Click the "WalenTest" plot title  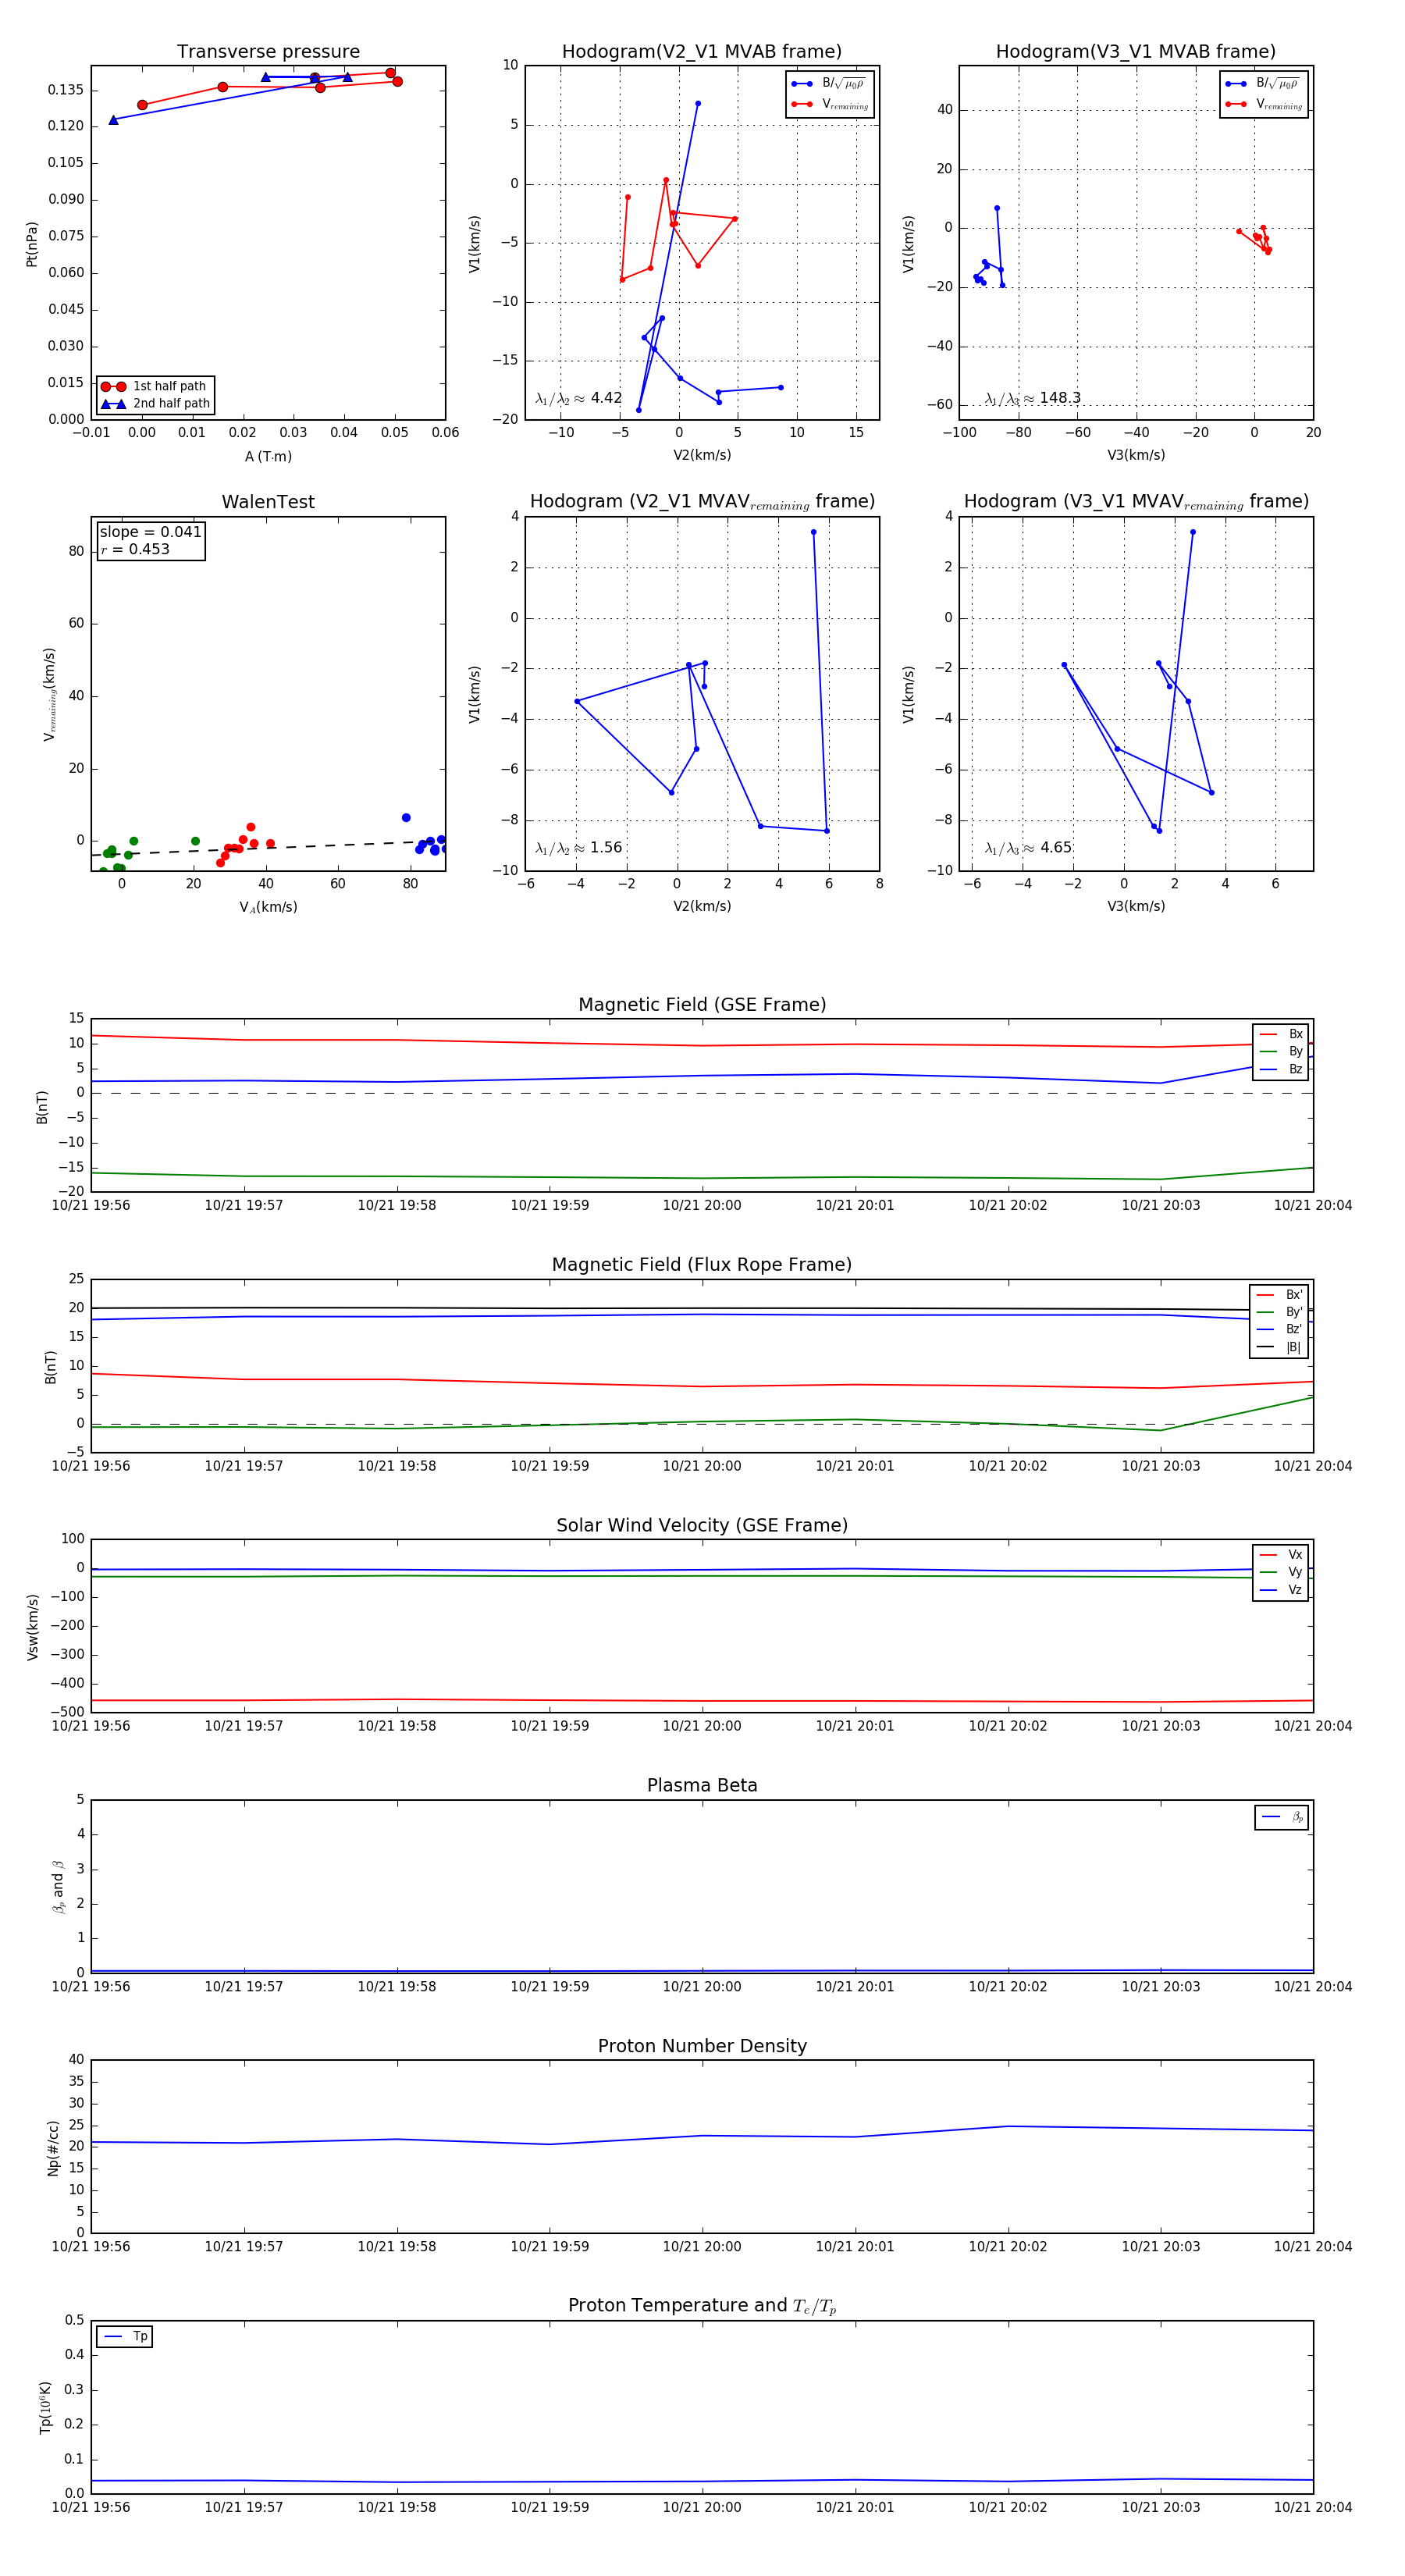click(268, 502)
